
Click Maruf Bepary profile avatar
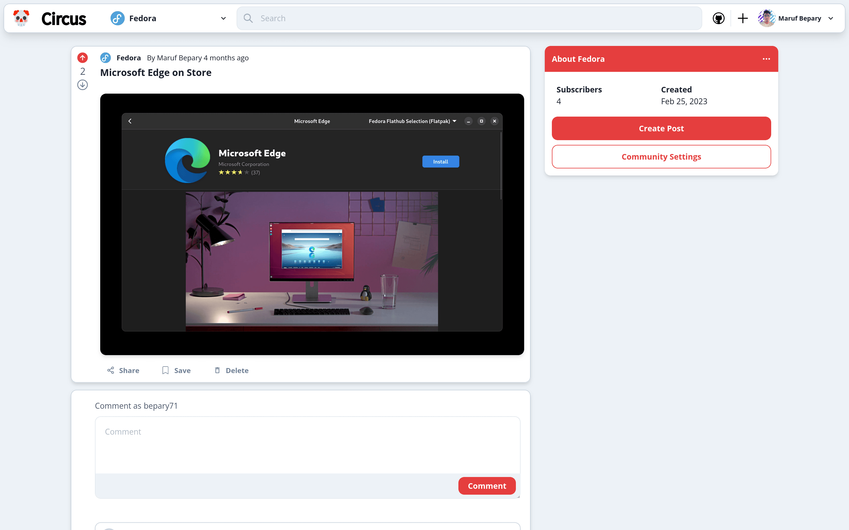(x=766, y=18)
